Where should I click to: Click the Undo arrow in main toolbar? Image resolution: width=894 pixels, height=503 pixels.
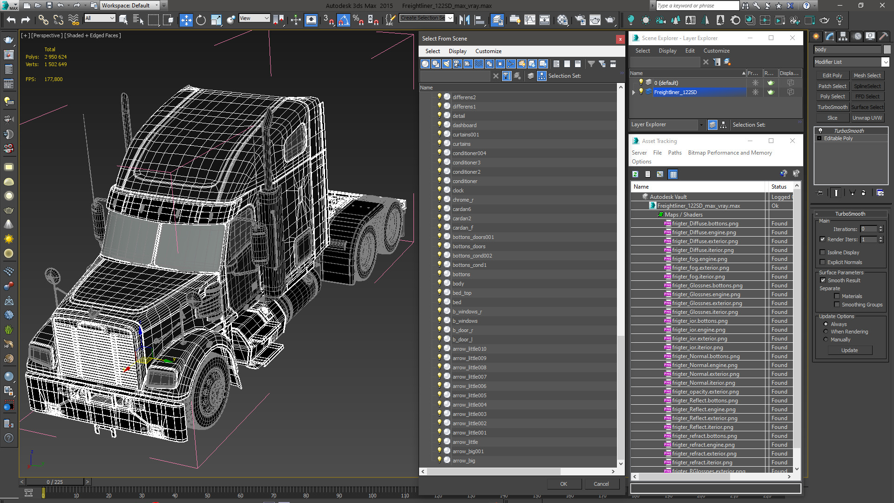click(11, 20)
